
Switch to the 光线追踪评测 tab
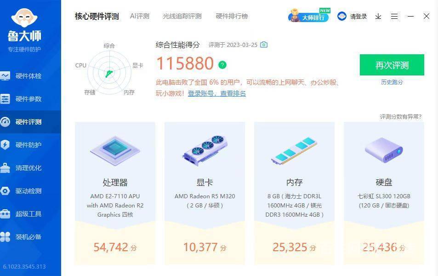182,16
